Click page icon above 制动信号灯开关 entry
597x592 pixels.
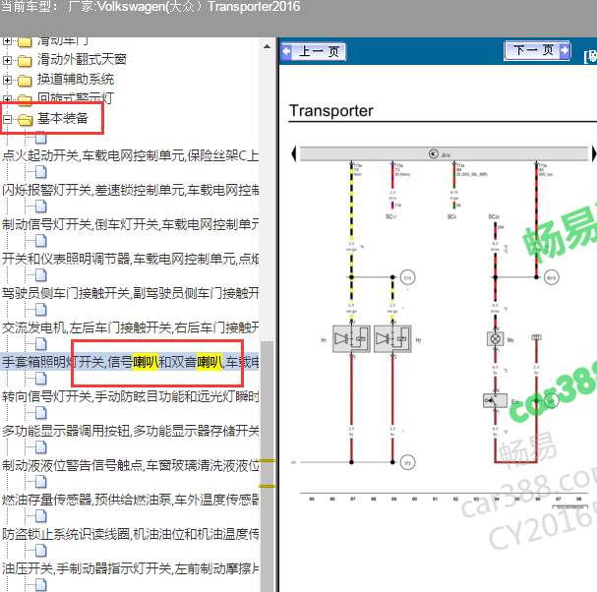point(41,207)
